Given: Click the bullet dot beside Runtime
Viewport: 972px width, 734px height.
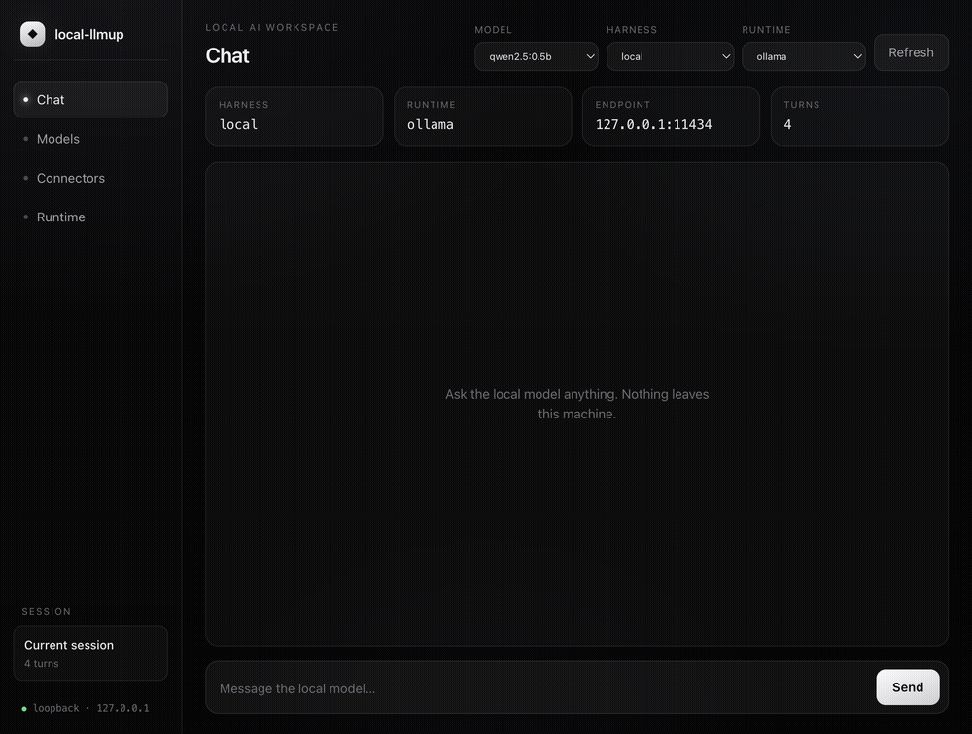Looking at the screenshot, I should pyautogui.click(x=25, y=217).
